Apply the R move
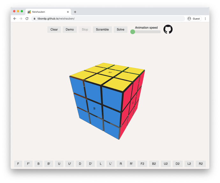The height and width of the screenshot is (183, 220). pyautogui.click(x=121, y=164)
